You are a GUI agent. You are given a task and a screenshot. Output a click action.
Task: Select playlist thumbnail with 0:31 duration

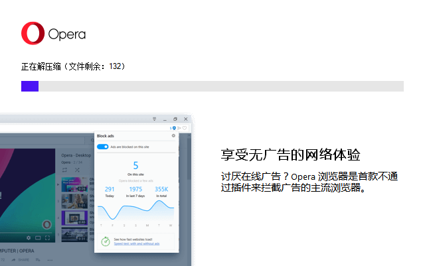[74, 235]
